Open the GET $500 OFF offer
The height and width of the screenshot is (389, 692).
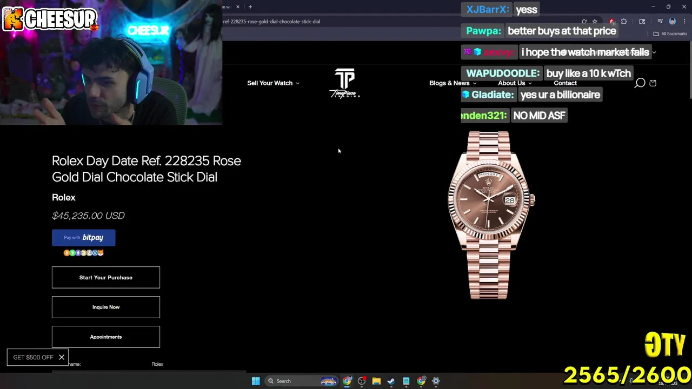(x=33, y=357)
